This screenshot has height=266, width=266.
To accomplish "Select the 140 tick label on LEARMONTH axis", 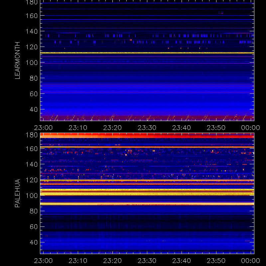I will coord(32,31).
